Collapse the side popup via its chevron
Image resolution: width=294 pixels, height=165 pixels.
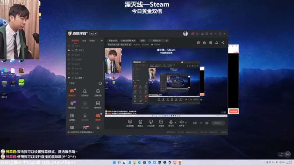click(x=233, y=46)
